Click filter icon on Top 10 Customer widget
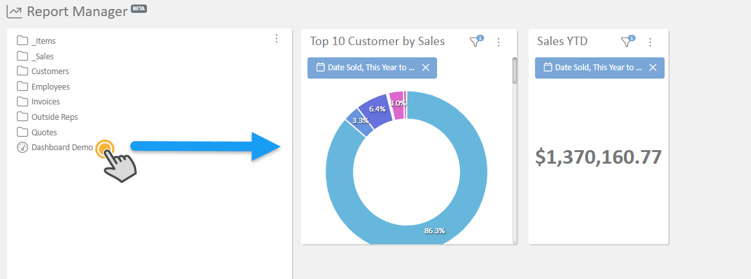 (x=475, y=42)
